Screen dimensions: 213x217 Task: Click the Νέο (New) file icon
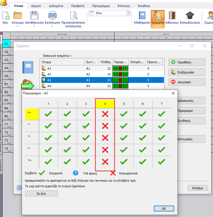(5, 16)
